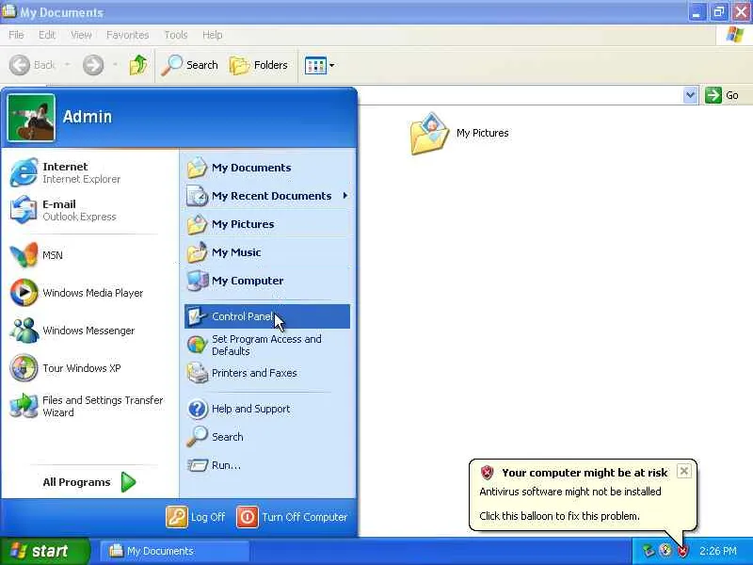This screenshot has height=565, width=753.
Task: Click the Windows flag logo in Explorer
Action: coord(734,35)
